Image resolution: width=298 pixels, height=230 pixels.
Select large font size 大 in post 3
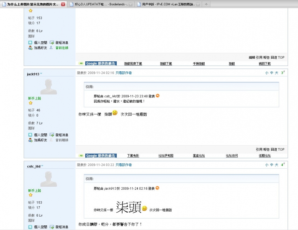coord(276,73)
